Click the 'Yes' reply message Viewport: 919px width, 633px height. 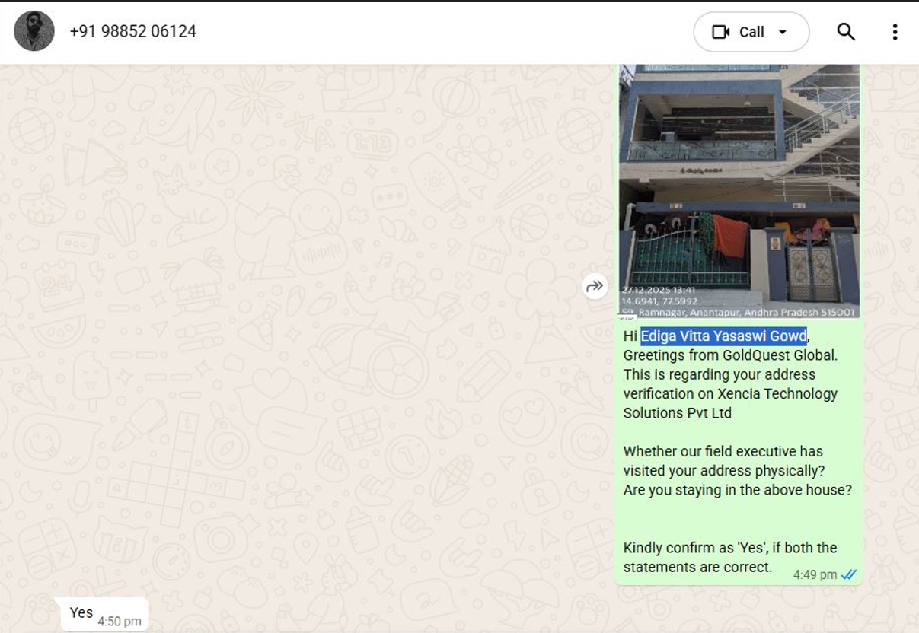[x=81, y=612]
